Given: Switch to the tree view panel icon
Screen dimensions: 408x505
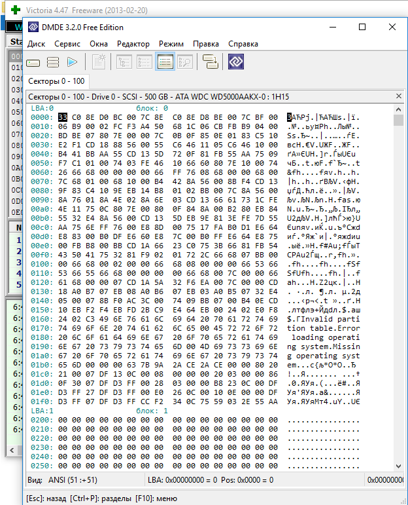Looking at the screenshot, I should 124,62.
